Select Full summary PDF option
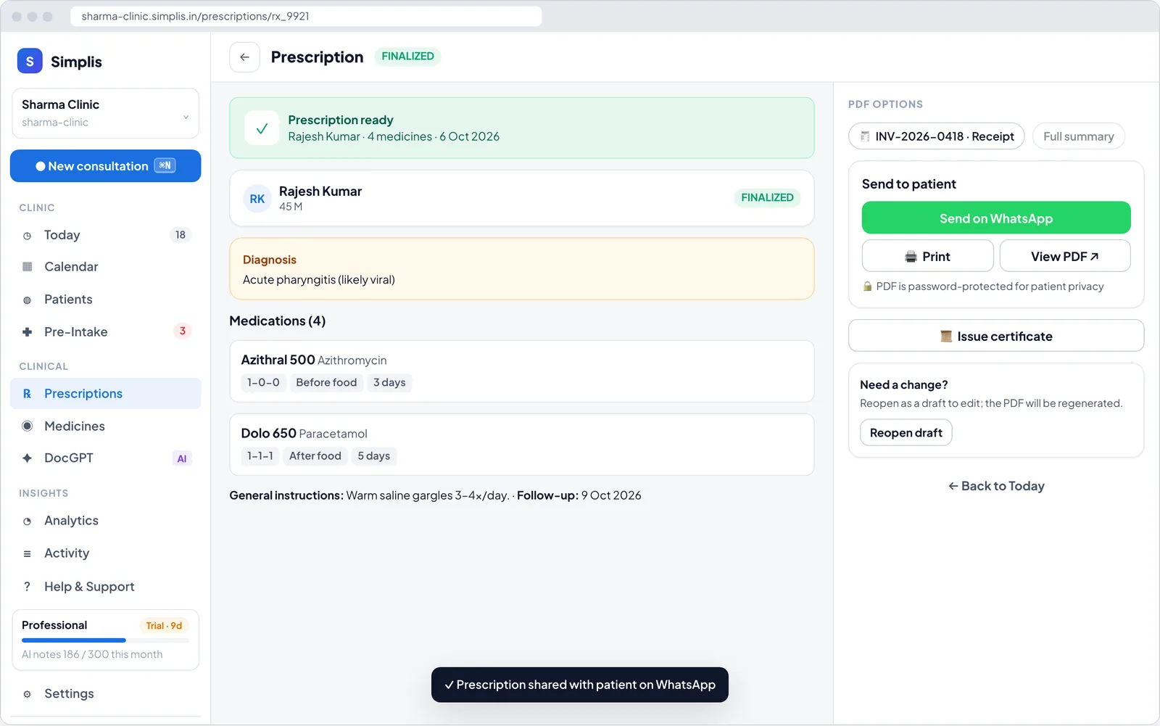Viewport: 1160px width, 726px height. coord(1079,136)
